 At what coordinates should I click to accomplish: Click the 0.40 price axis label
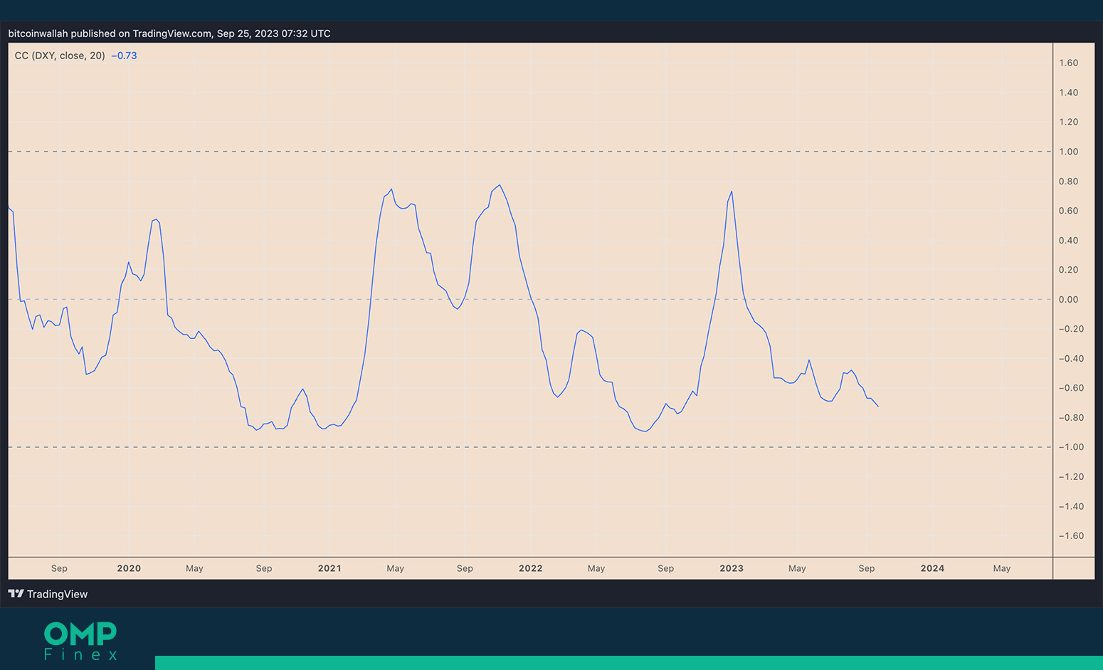[x=1068, y=240]
